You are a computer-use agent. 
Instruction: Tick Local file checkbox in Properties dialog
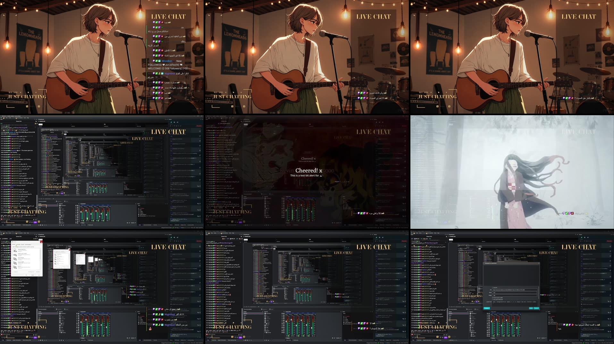pos(493,287)
